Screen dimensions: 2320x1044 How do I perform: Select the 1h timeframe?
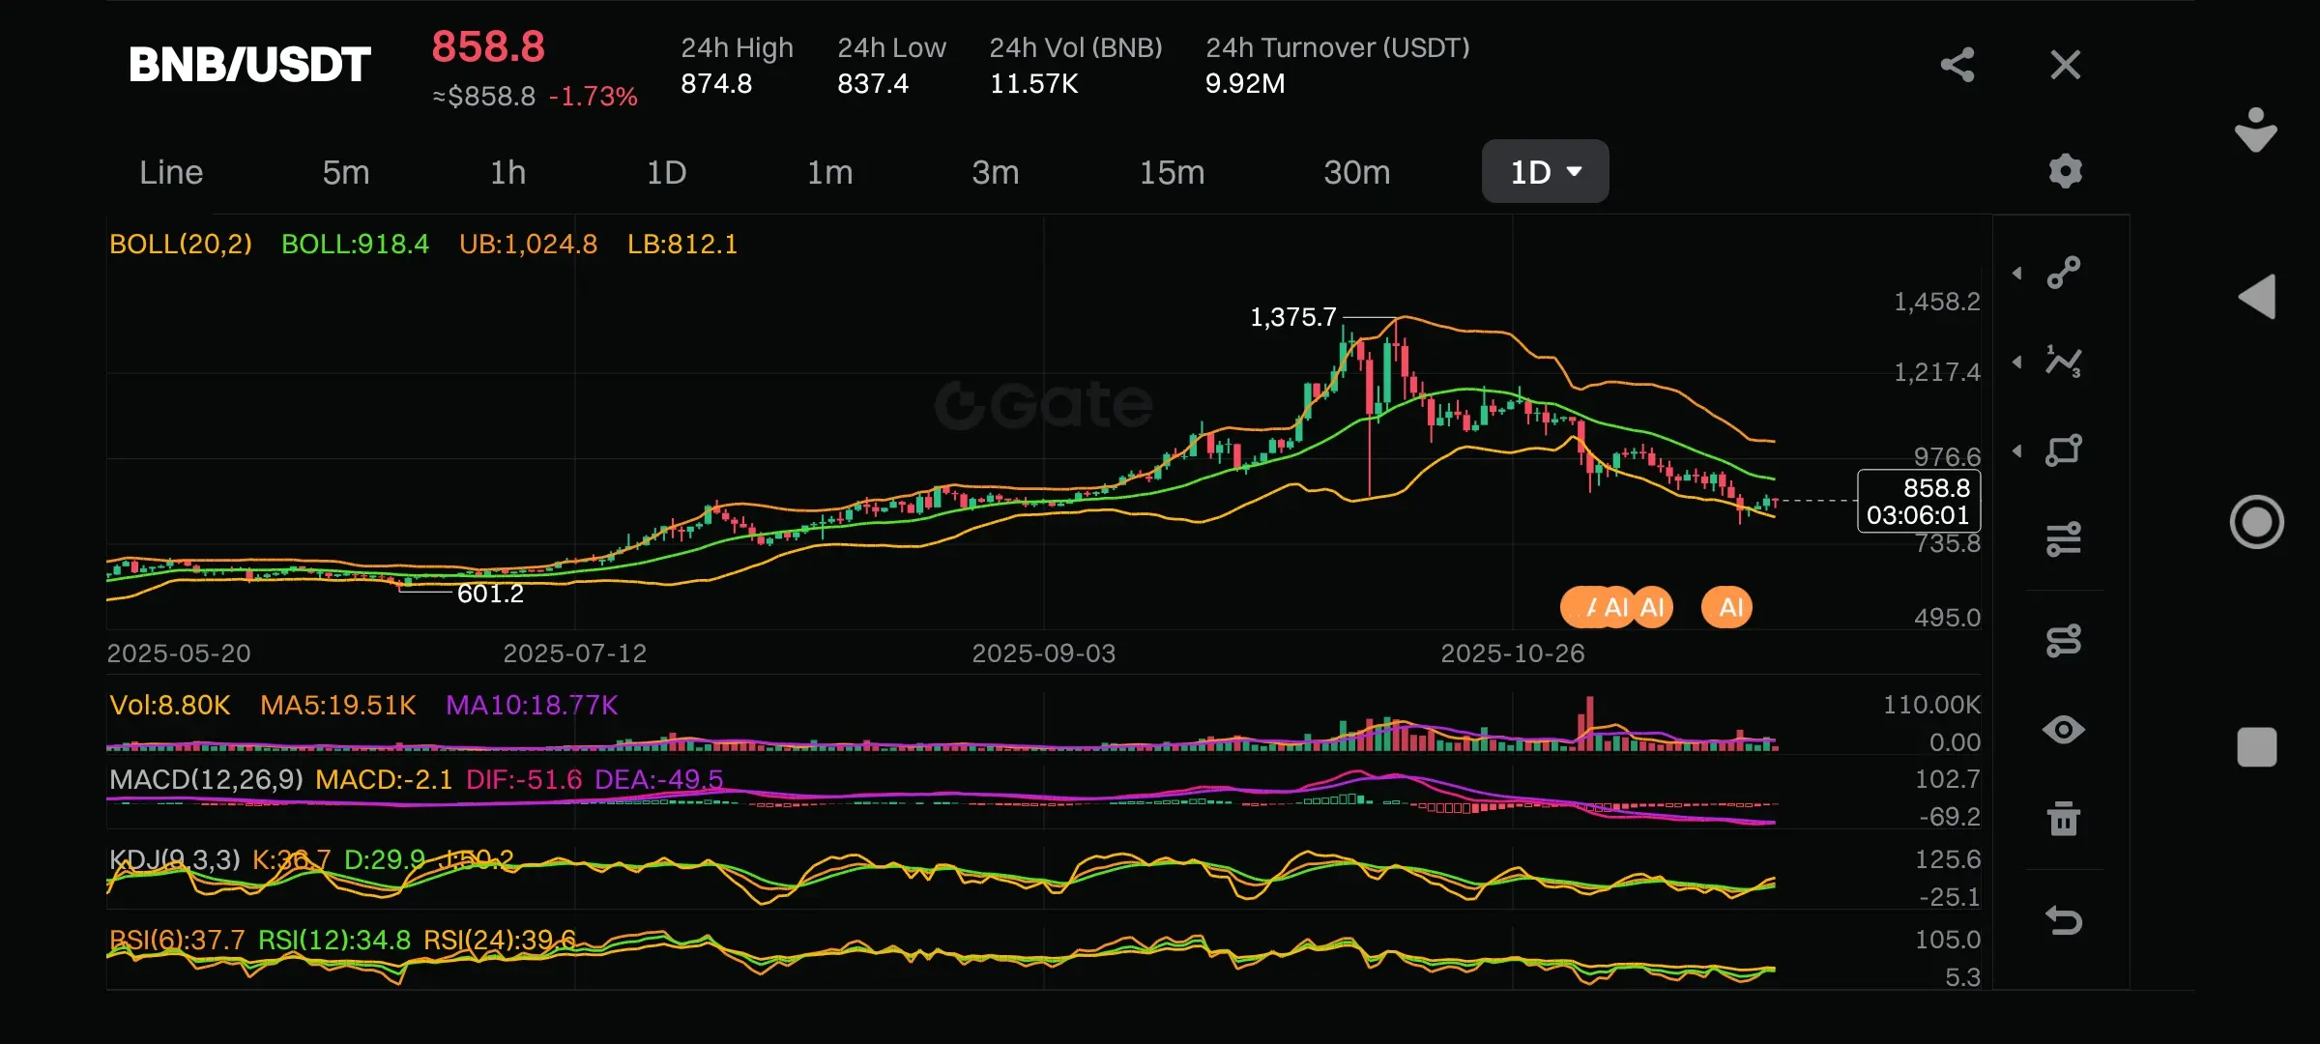tap(507, 172)
